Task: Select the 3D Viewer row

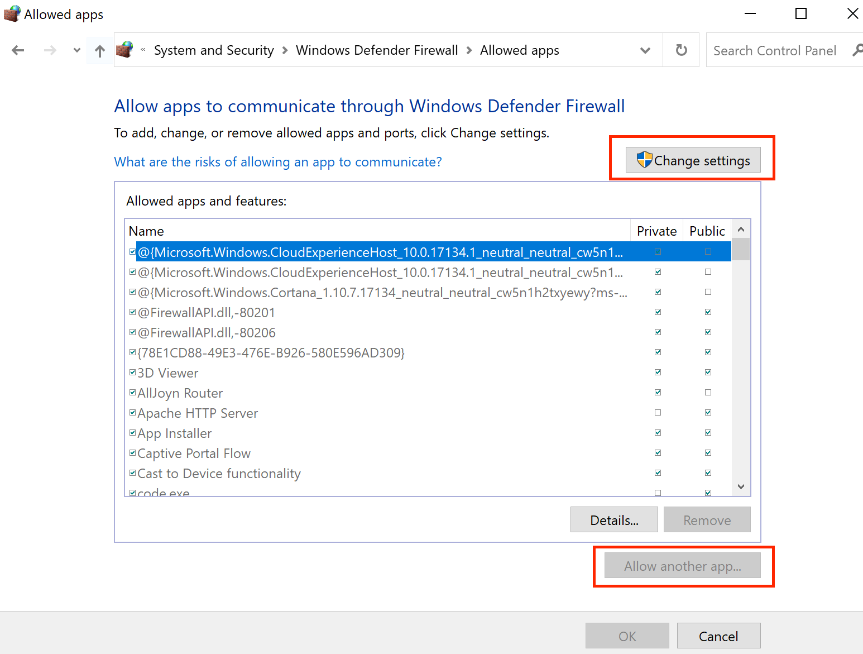Action: coord(428,373)
